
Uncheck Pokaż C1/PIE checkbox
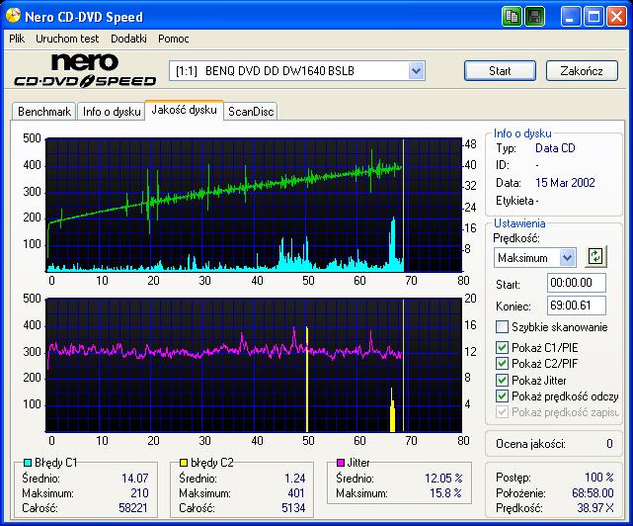pyautogui.click(x=502, y=347)
